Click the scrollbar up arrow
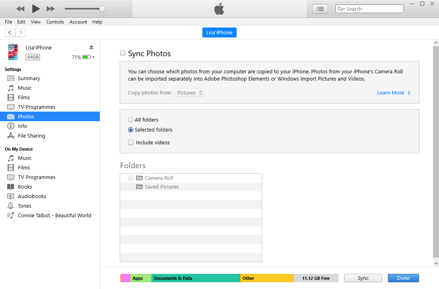Viewport: 439px width, 289px height. (x=436, y=43)
